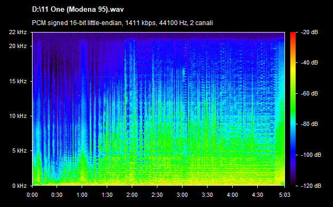Viewport: 333px width, 207px height.
Task: Click the '22 kHz' frequency axis label
Action: tap(18, 32)
